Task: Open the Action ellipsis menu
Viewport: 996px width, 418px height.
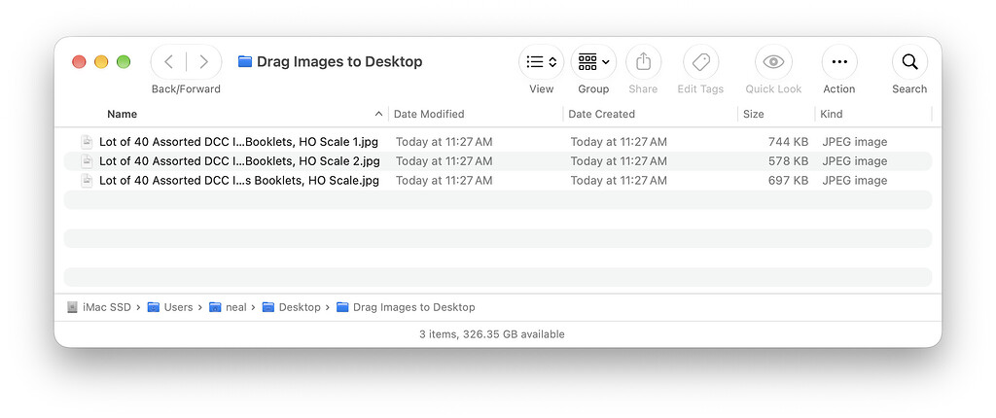Action: coord(839,61)
